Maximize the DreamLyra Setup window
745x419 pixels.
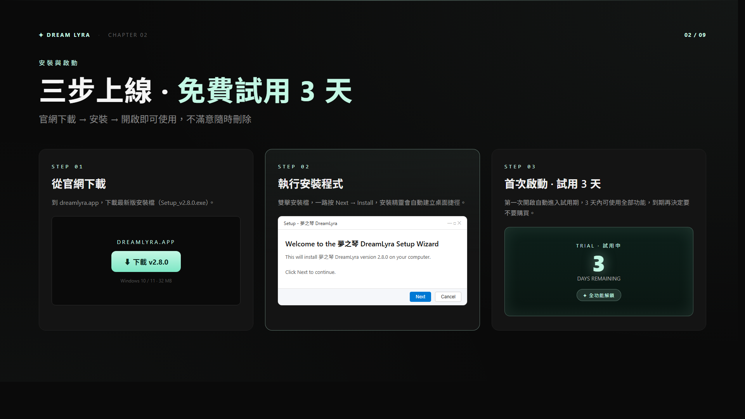(455, 223)
